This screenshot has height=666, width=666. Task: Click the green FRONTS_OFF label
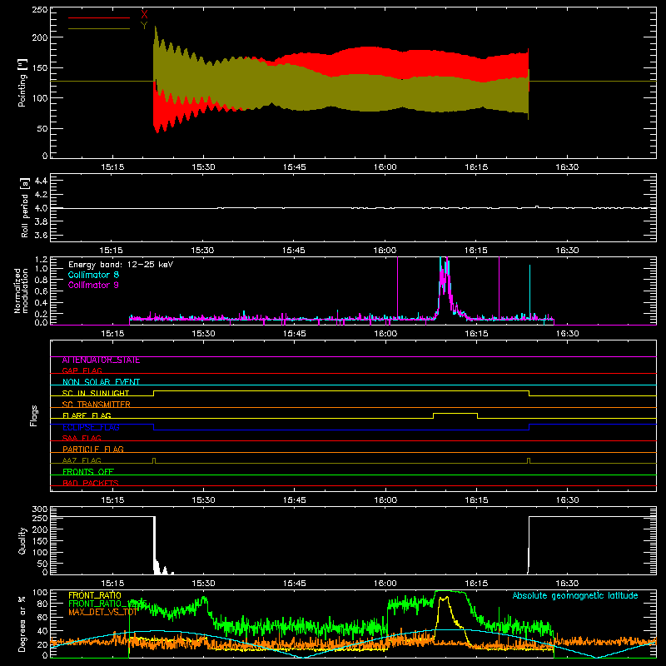coord(88,471)
